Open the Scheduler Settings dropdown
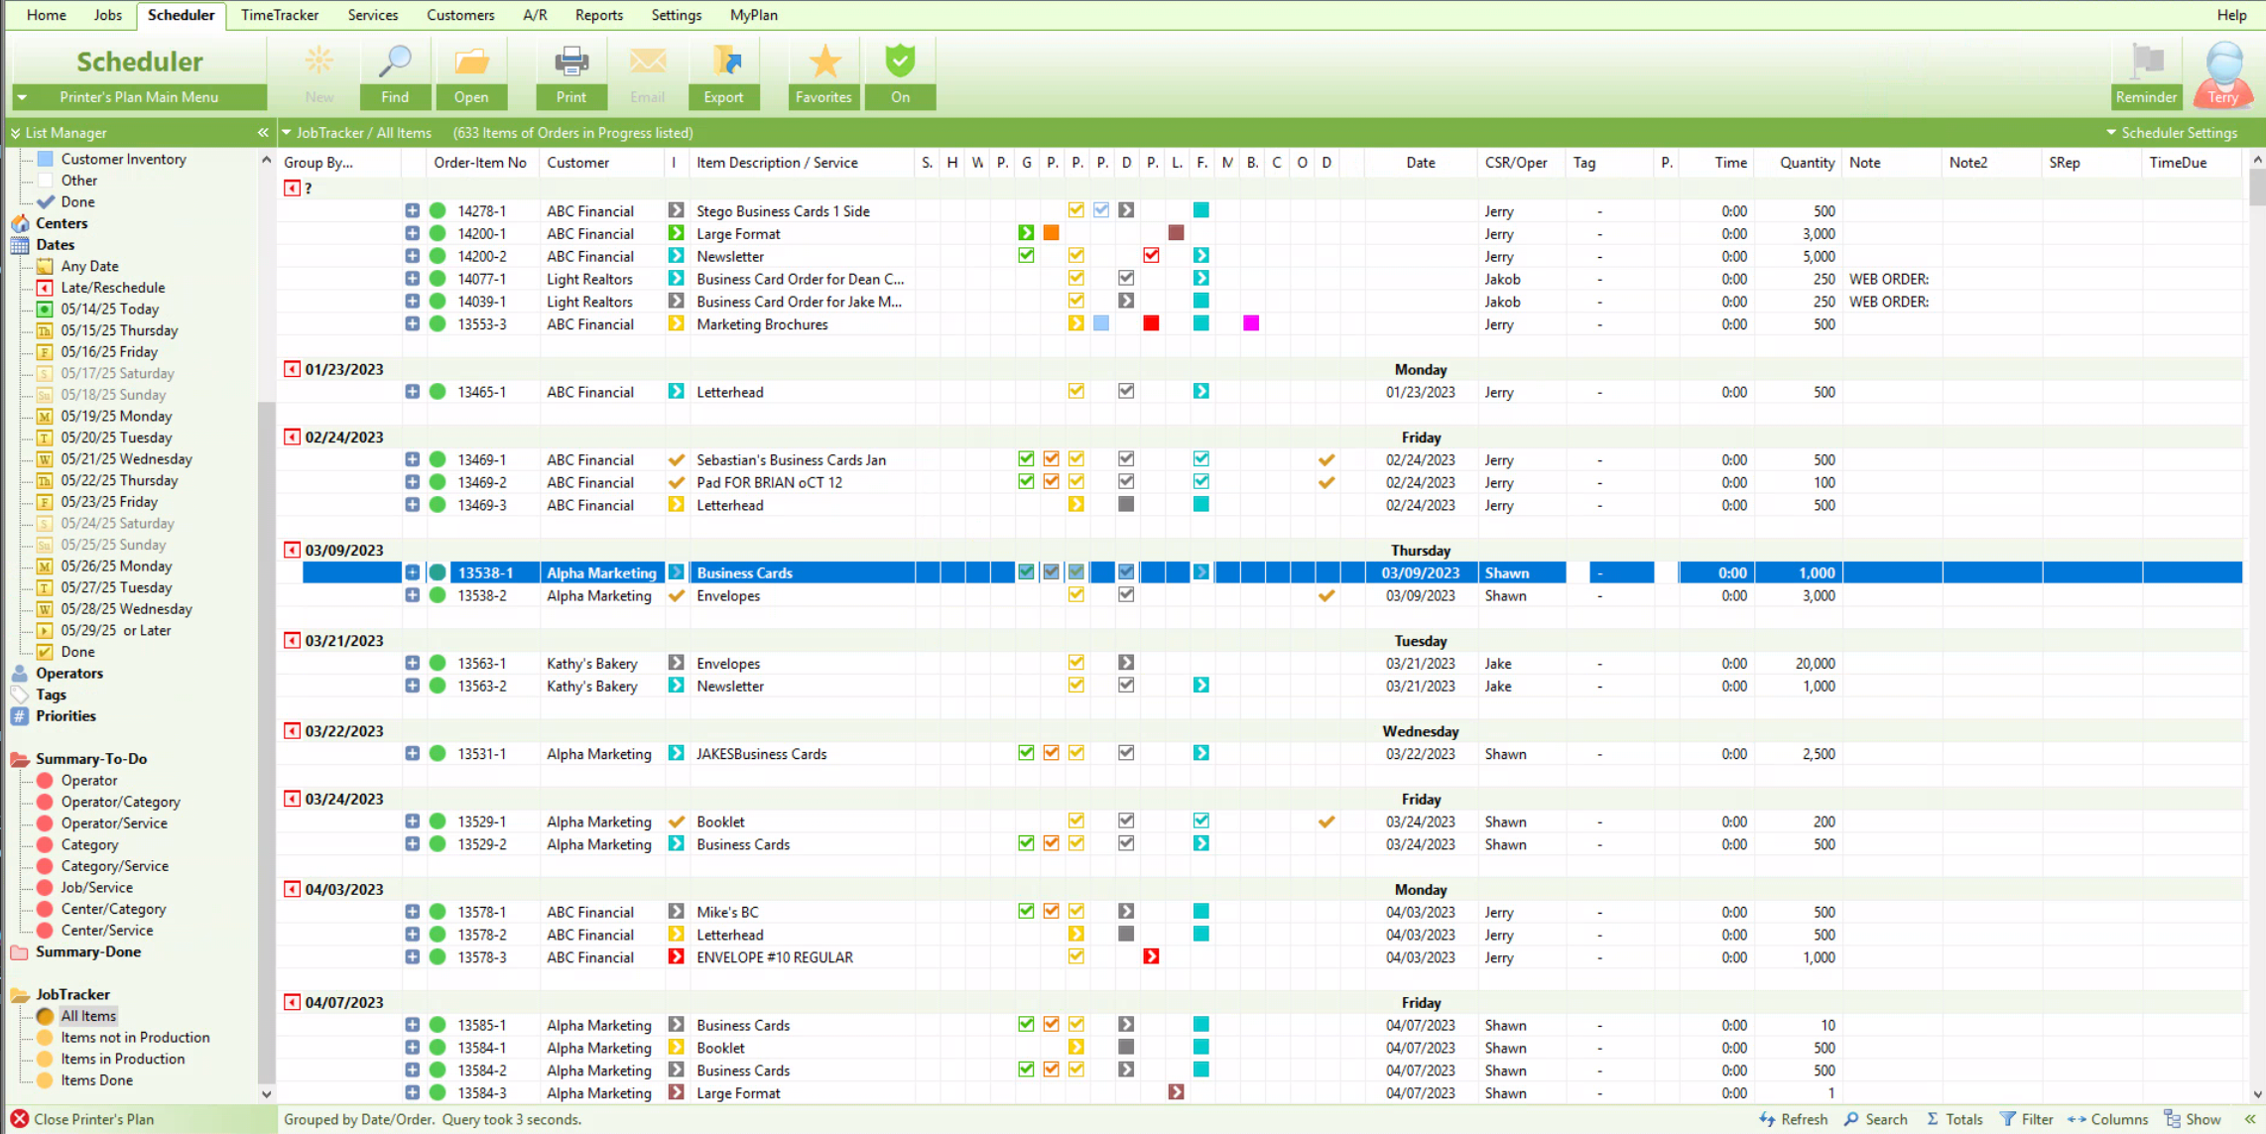Image resolution: width=2266 pixels, height=1134 pixels. point(2174,132)
